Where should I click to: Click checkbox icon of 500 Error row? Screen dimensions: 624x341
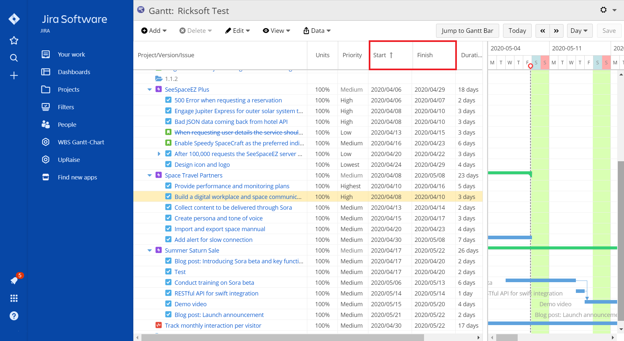[168, 100]
